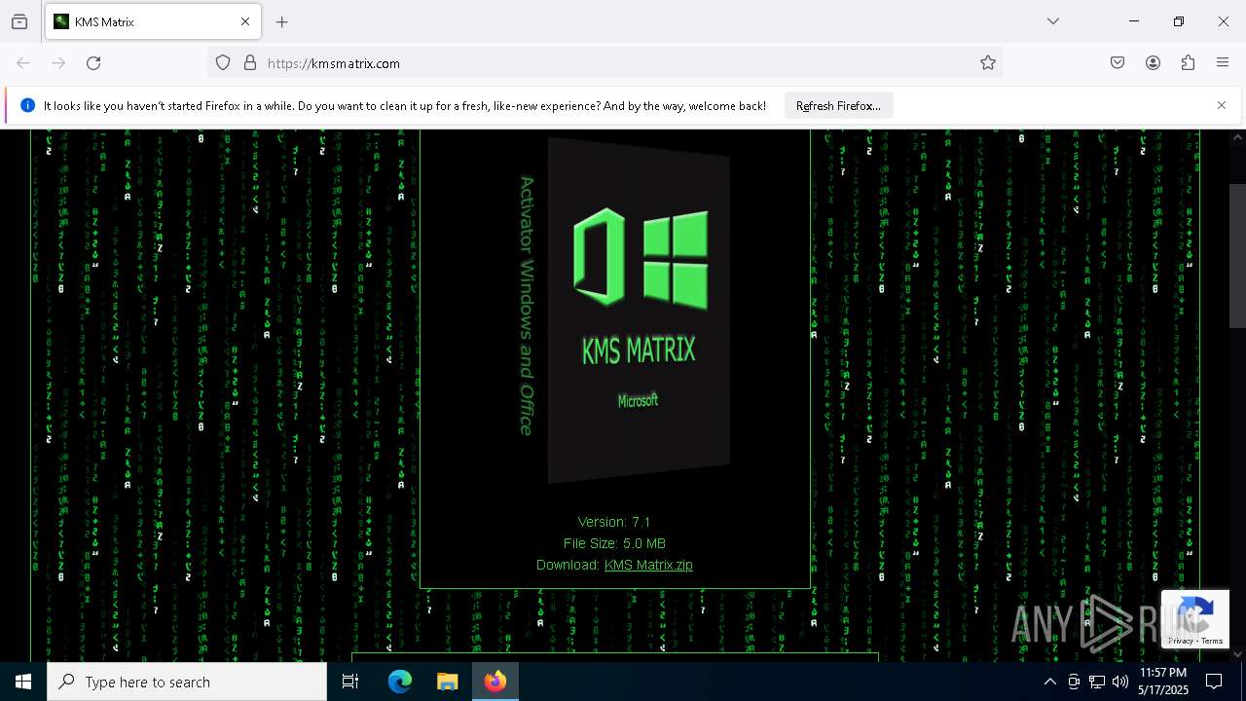The width and height of the screenshot is (1246, 701).
Task: Open a new tab with the plus button
Action: click(282, 21)
